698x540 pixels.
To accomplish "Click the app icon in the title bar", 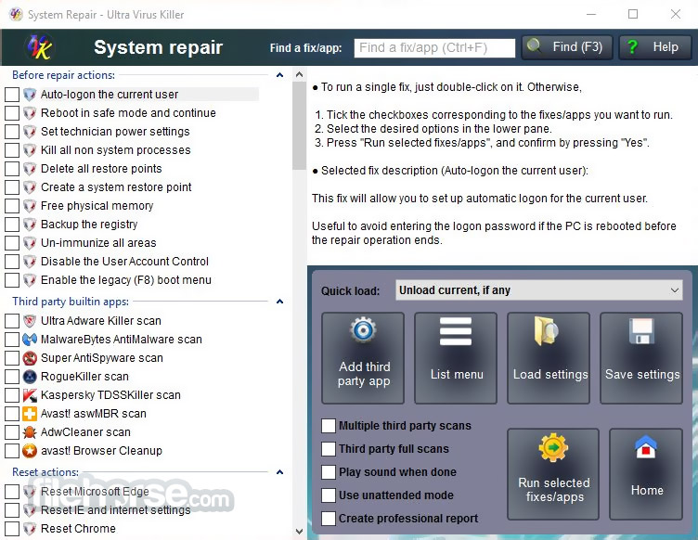I will (x=16, y=14).
